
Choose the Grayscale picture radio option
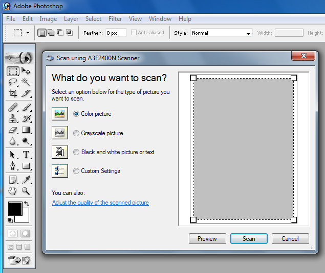pyautogui.click(x=76, y=133)
